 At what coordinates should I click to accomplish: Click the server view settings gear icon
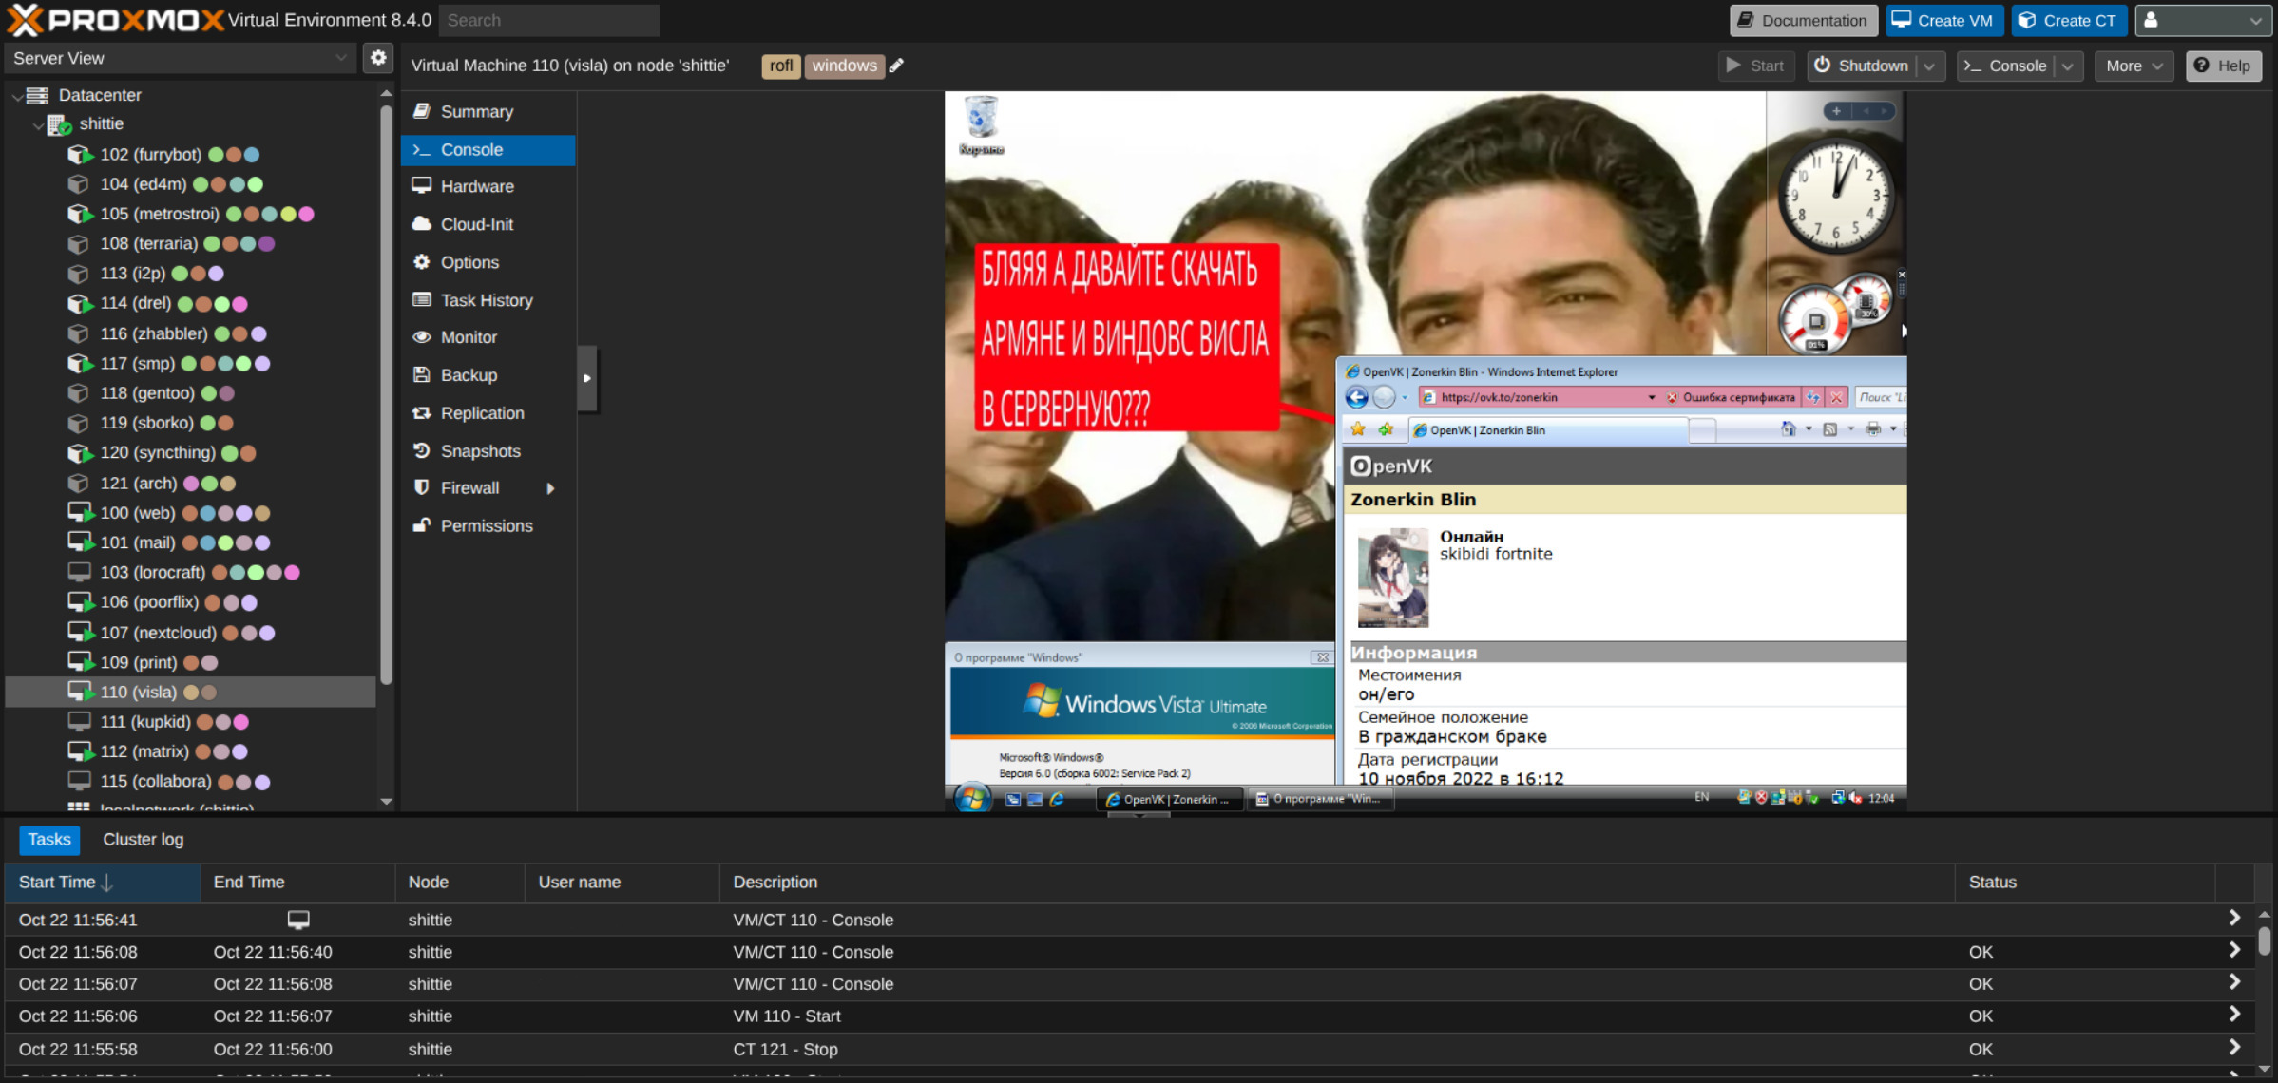378,58
